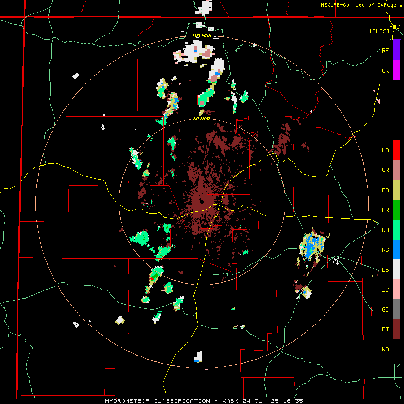The height and width of the screenshot is (404, 404).
Task: Click the HA legend label
Action: click(385, 150)
